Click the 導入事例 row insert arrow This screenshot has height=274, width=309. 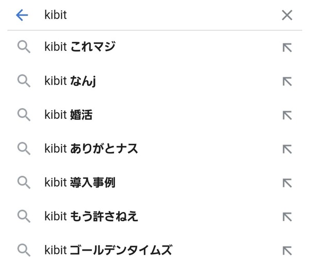click(287, 183)
